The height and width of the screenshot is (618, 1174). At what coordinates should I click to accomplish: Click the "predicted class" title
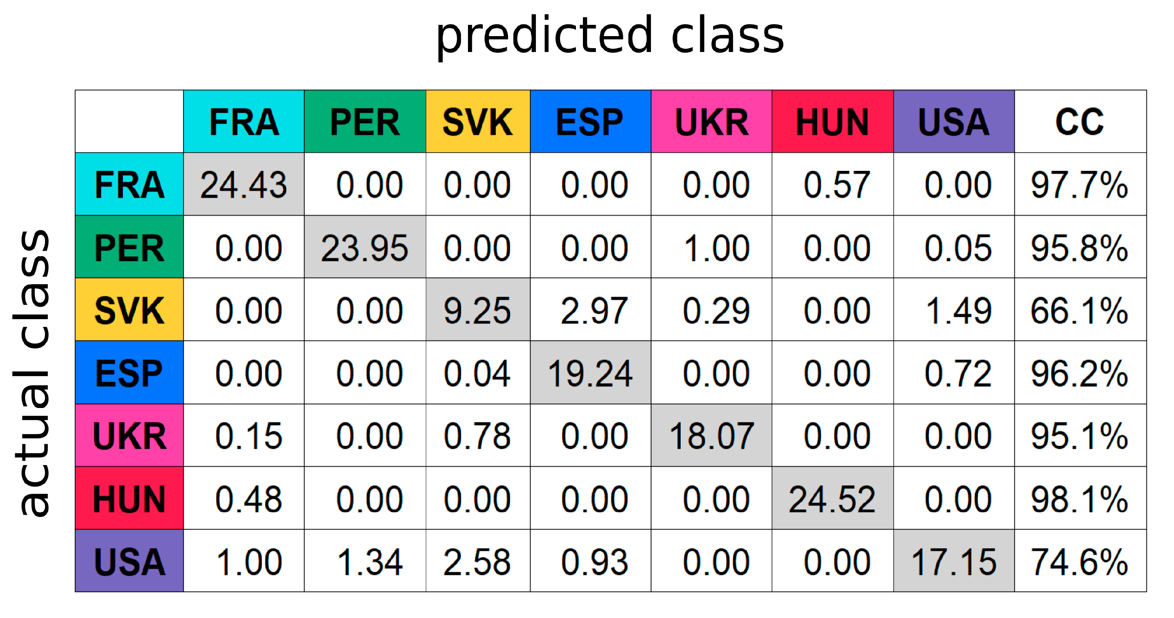pos(610,36)
